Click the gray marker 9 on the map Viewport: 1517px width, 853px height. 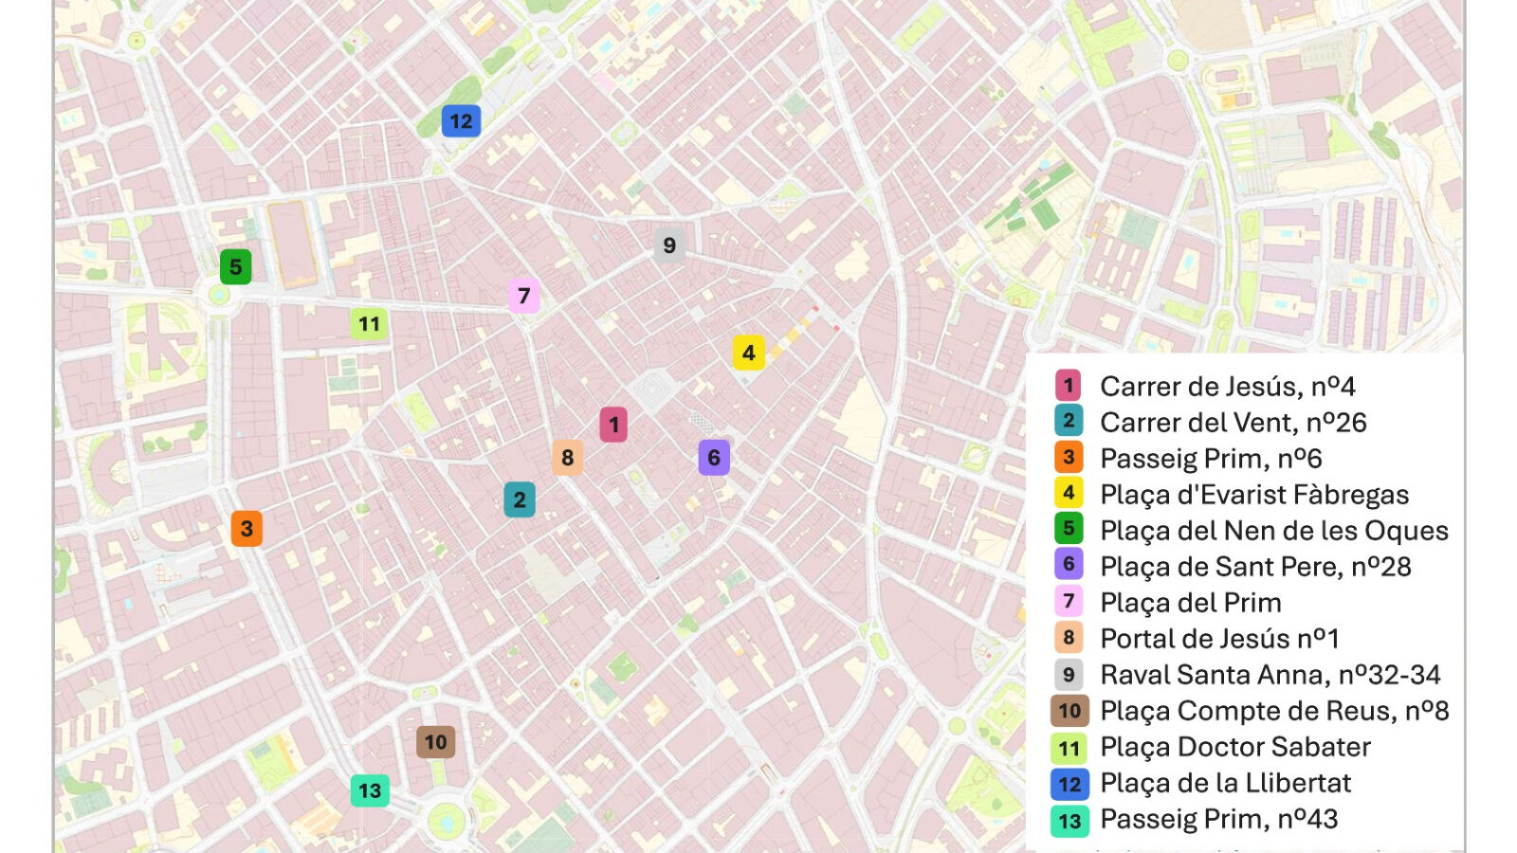(669, 245)
